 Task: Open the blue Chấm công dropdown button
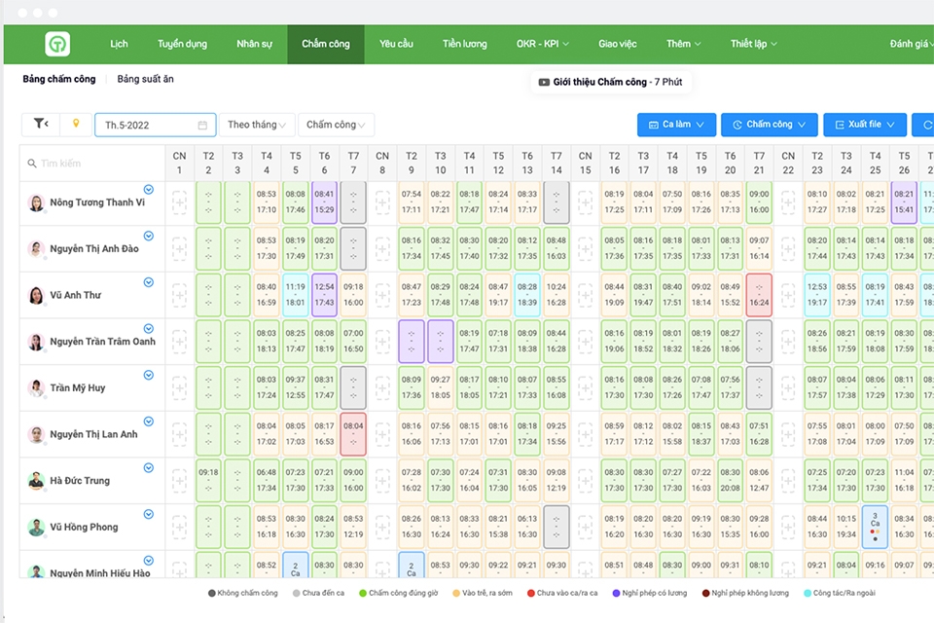[x=770, y=125]
